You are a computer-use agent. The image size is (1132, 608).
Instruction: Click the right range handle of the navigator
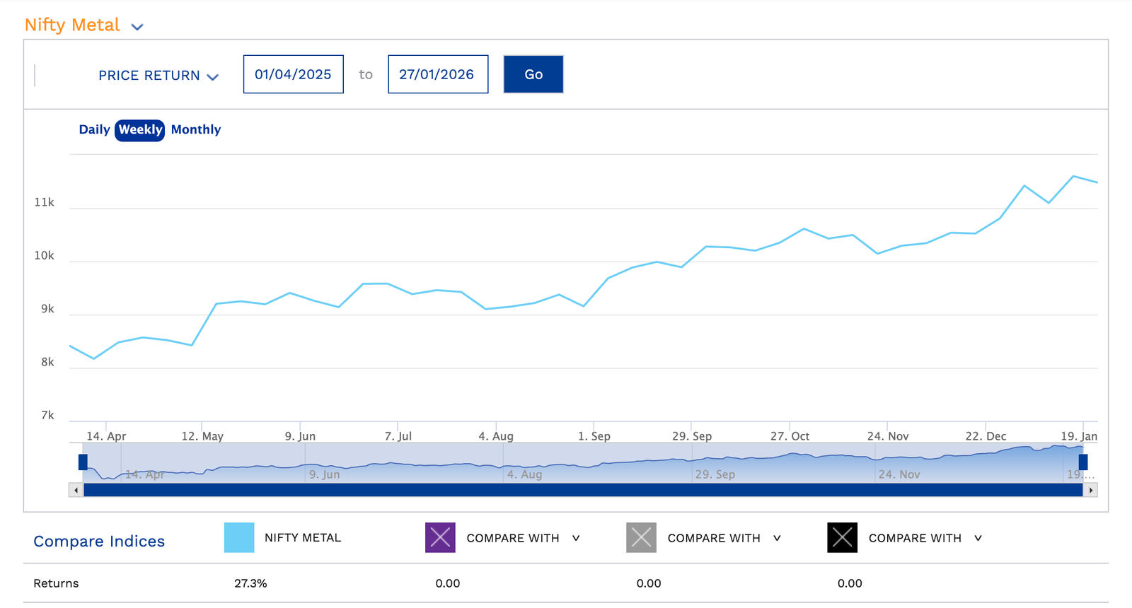coord(1083,462)
